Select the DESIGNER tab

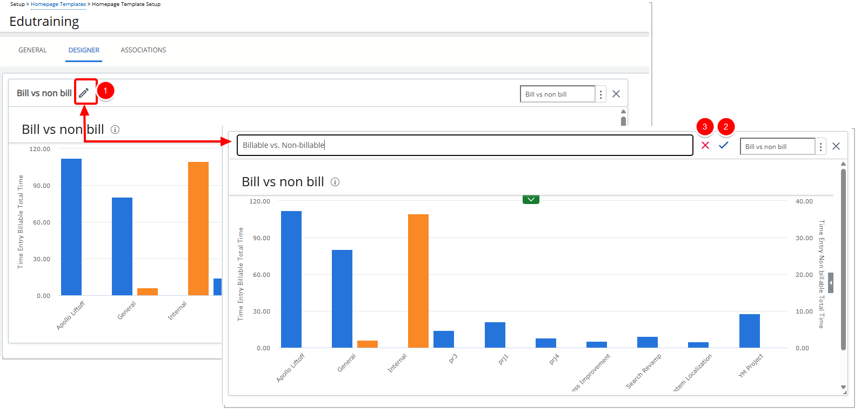[x=84, y=50]
